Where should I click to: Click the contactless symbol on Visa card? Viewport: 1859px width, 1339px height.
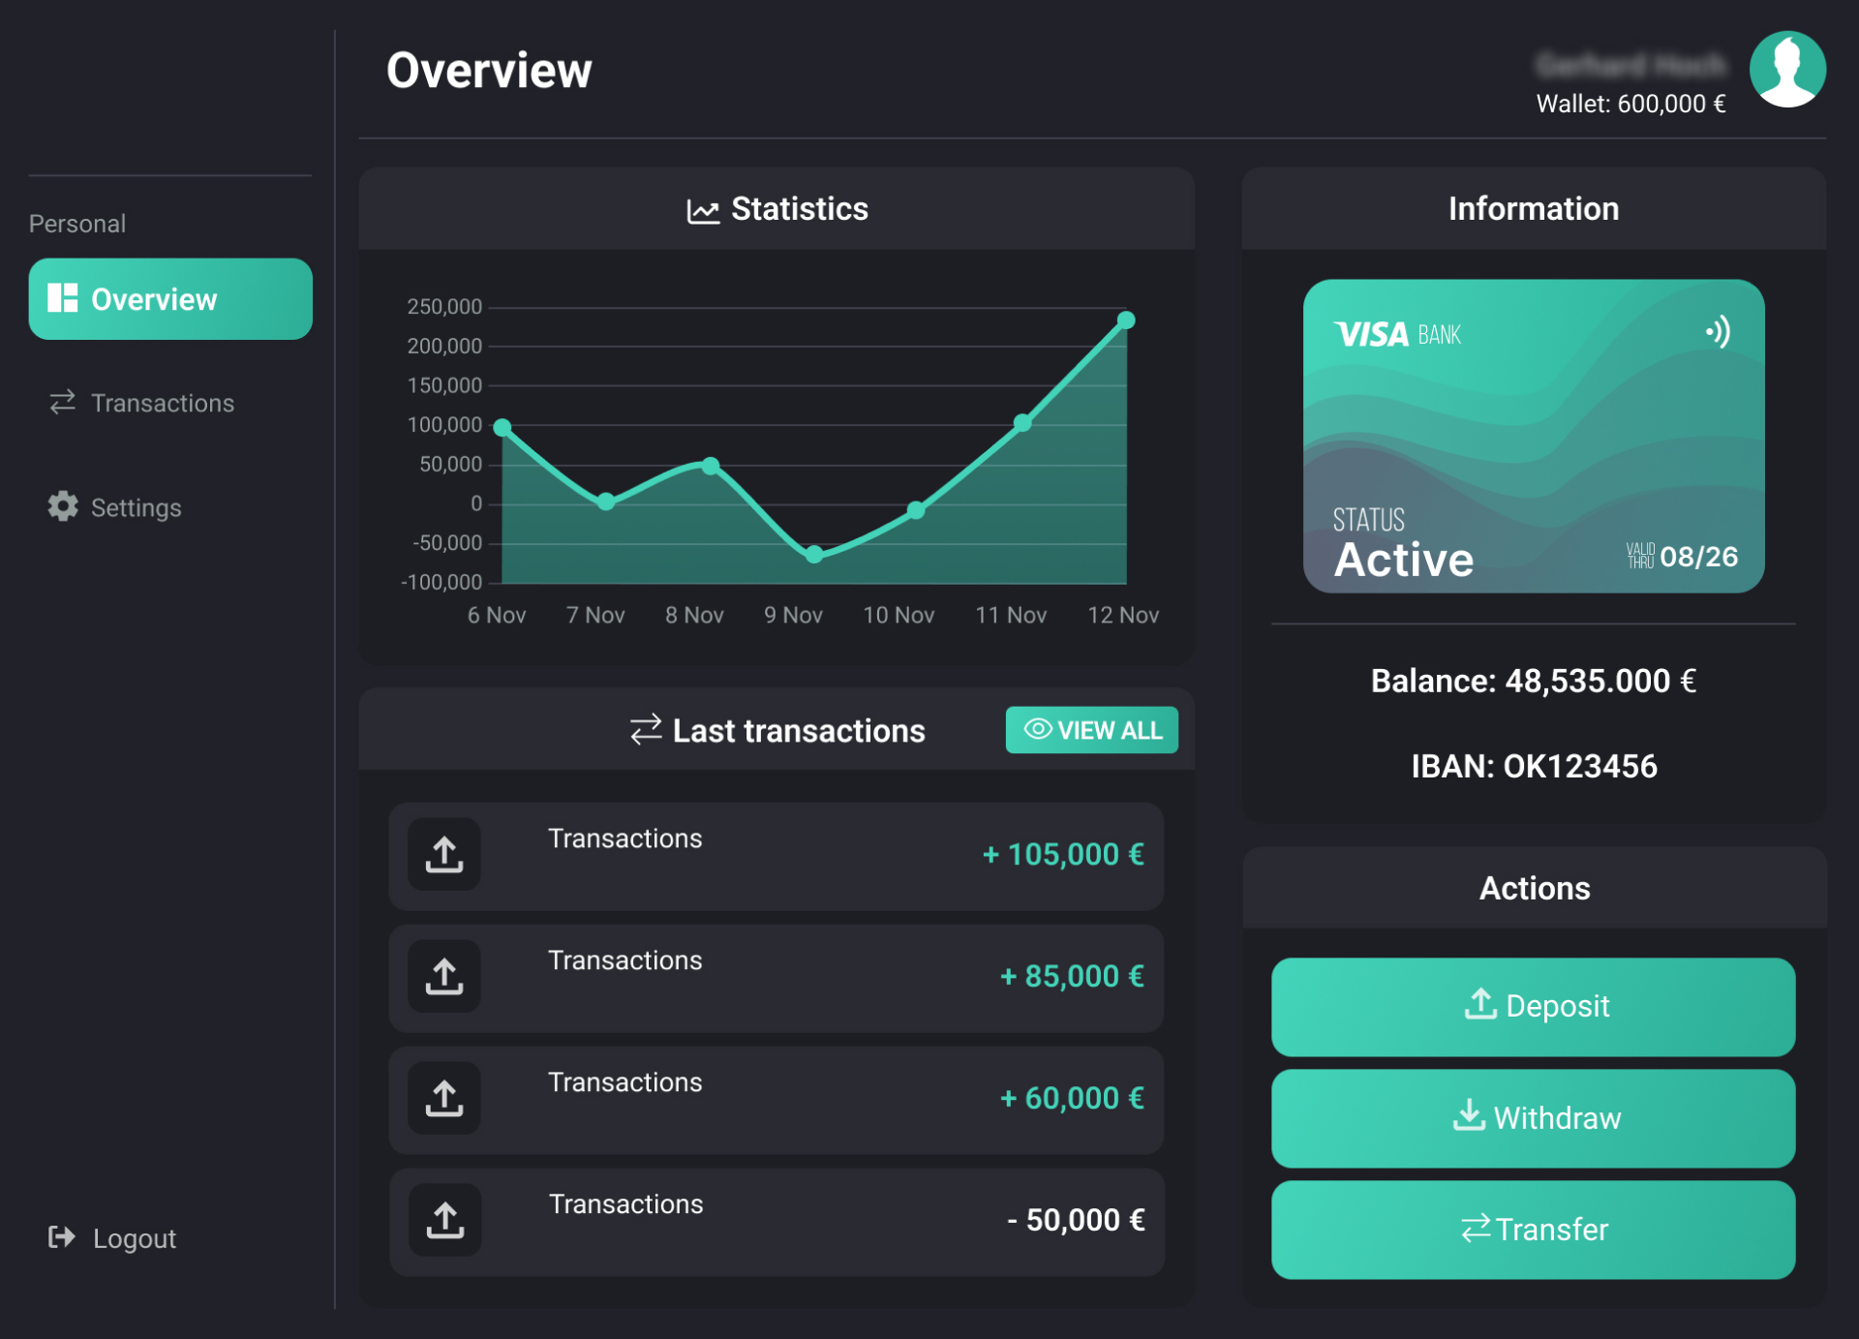(1718, 332)
